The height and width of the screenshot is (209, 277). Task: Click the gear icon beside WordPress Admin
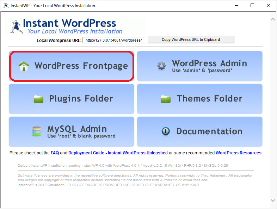click(161, 66)
